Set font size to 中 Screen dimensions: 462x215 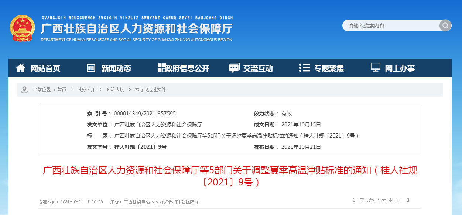tap(390, 200)
